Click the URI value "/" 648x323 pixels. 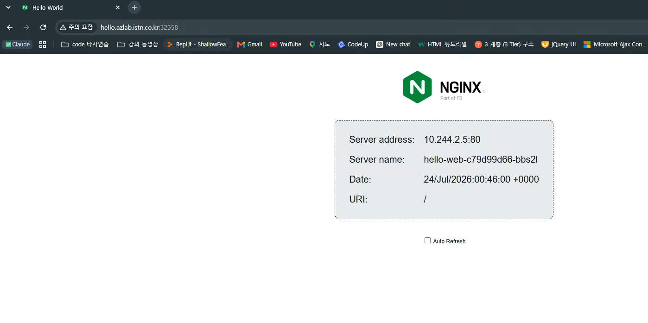click(425, 199)
